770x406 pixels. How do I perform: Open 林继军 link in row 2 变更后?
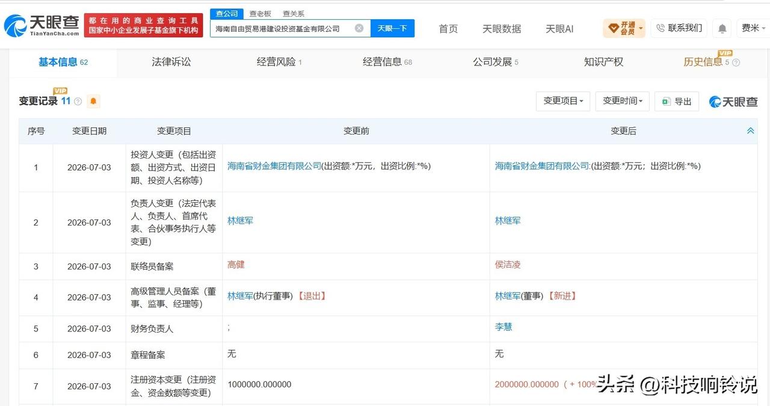pyautogui.click(x=508, y=221)
